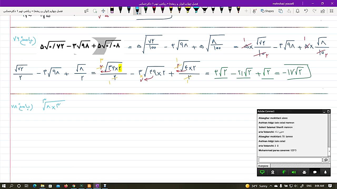Open Task View on the taskbar
The width and height of the screenshot is (337, 189).
coord(27,186)
